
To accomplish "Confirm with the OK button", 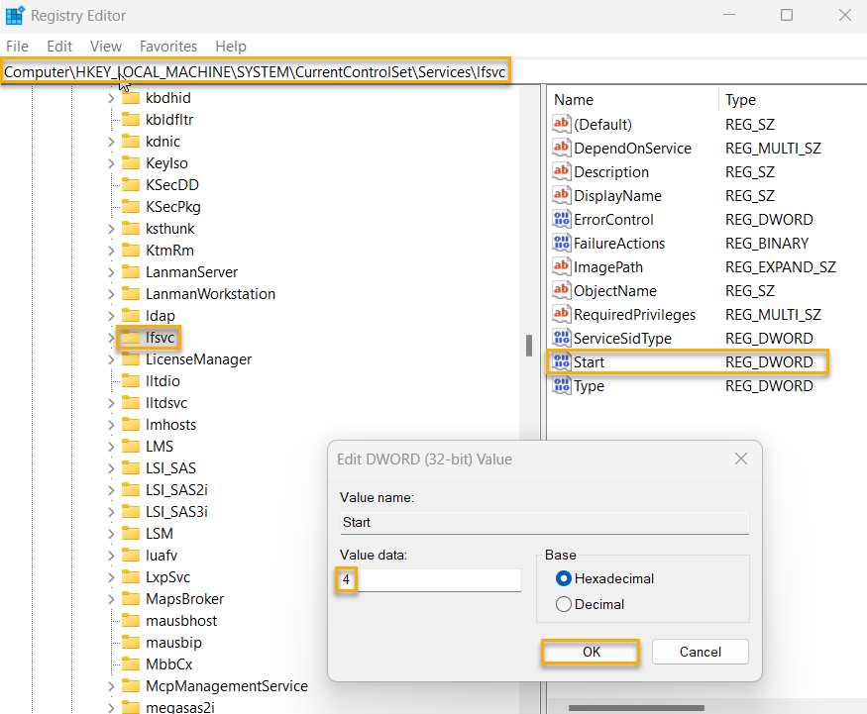I will click(x=590, y=652).
